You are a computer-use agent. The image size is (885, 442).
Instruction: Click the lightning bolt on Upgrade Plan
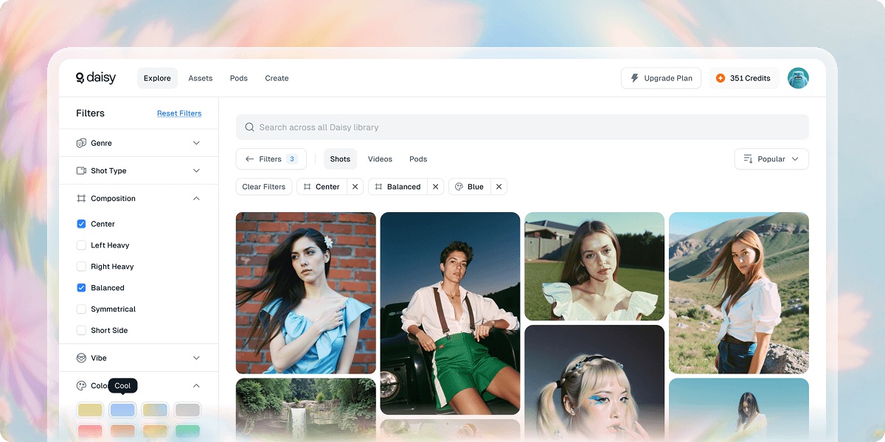point(635,78)
